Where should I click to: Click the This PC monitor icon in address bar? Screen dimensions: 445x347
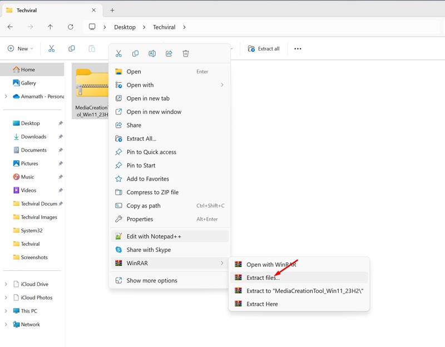(x=92, y=27)
